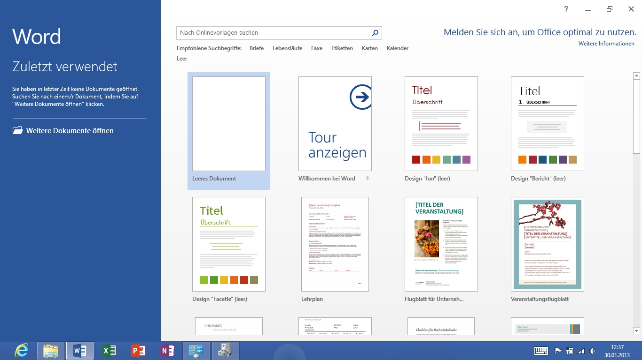Launch OneNote from the taskbar
Screen dimensions: 642x360
pyautogui.click(x=167, y=351)
